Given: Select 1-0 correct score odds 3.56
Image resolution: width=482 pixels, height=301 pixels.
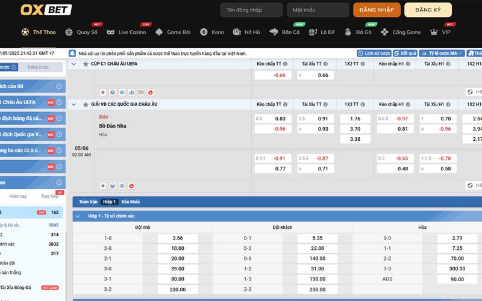Looking at the screenshot, I should tap(177, 238).
